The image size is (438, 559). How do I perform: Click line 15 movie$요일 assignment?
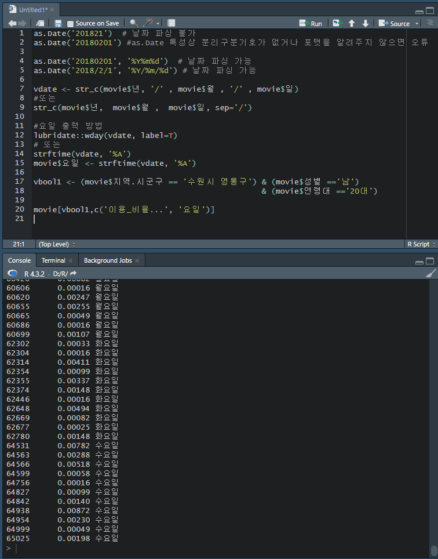(115, 164)
